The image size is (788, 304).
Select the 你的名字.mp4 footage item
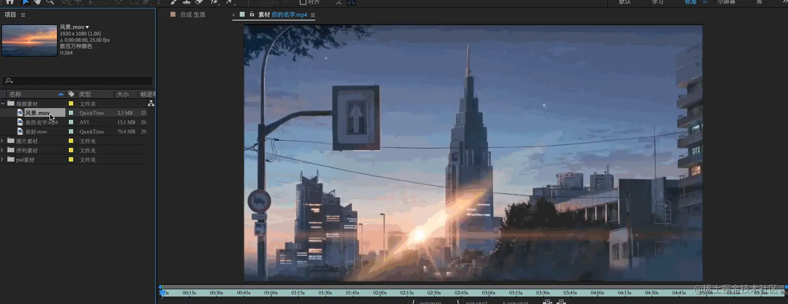pos(42,123)
